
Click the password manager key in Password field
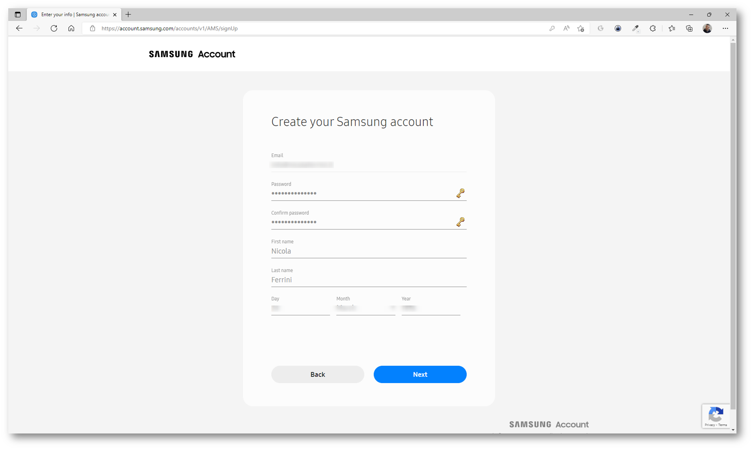pos(460,193)
